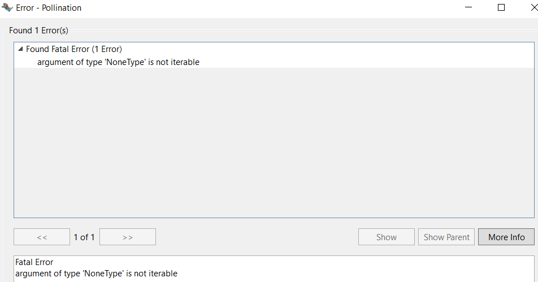Click the error message line in details box
The height and width of the screenshot is (282, 538).
pyautogui.click(x=96, y=274)
